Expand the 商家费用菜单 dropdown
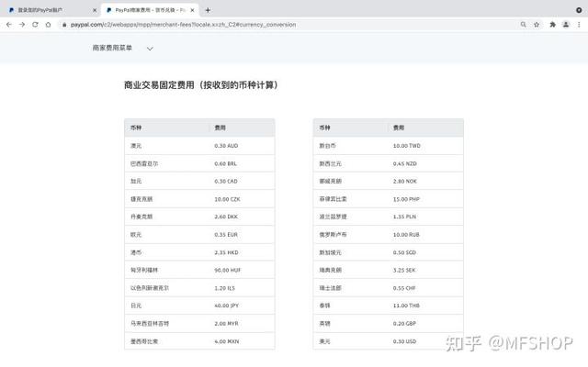 point(123,48)
